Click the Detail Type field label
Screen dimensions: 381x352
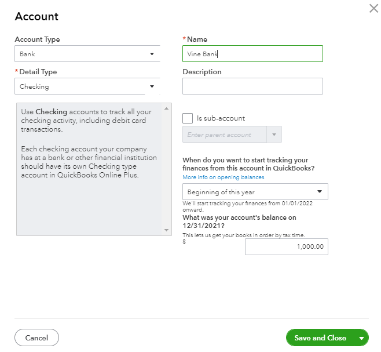tap(38, 72)
